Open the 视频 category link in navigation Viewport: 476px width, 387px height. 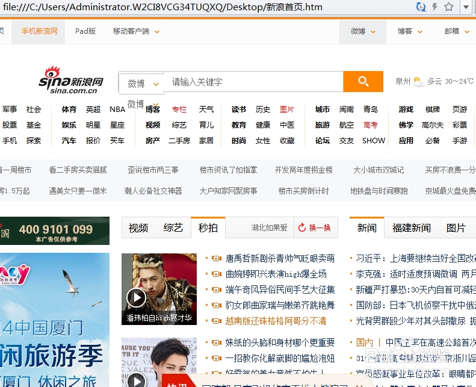pyautogui.click(x=153, y=125)
